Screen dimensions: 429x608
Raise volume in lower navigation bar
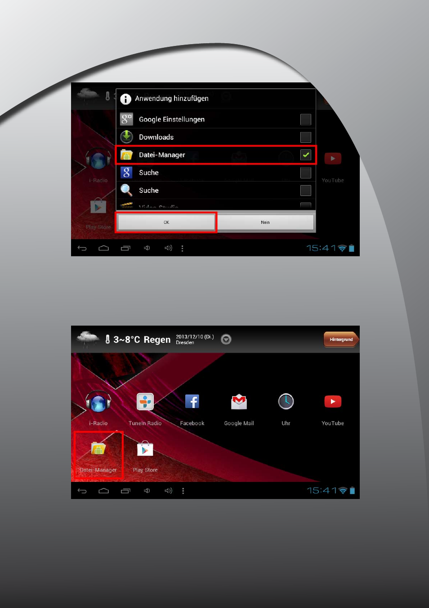(168, 491)
